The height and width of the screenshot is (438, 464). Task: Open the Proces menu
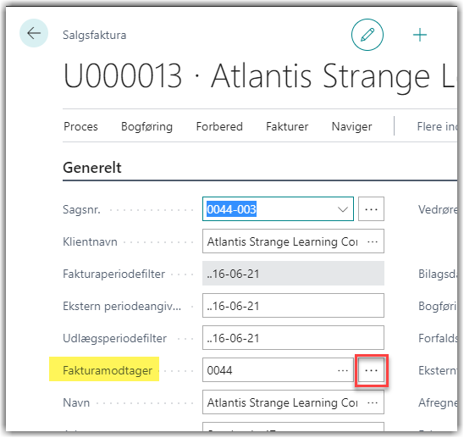pos(80,126)
